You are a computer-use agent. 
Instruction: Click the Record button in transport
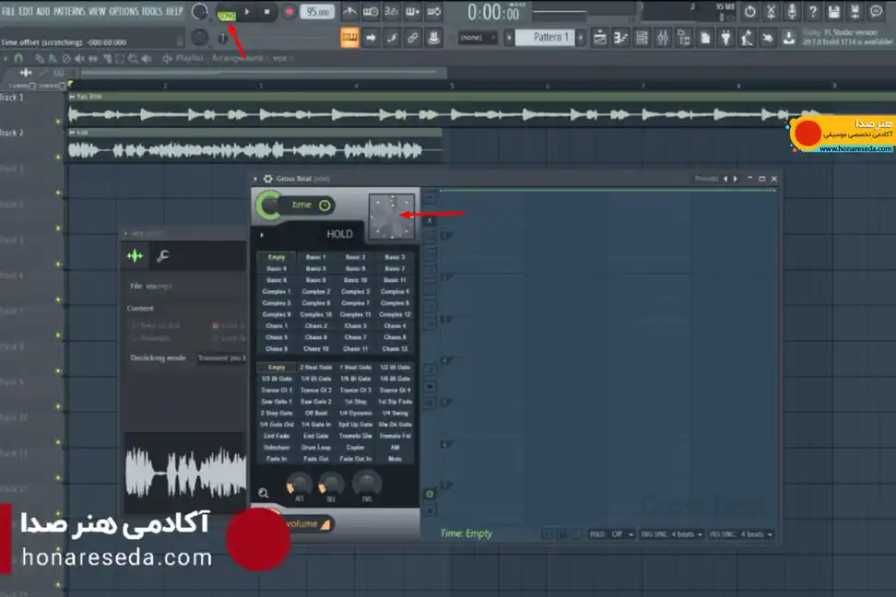pos(289,11)
